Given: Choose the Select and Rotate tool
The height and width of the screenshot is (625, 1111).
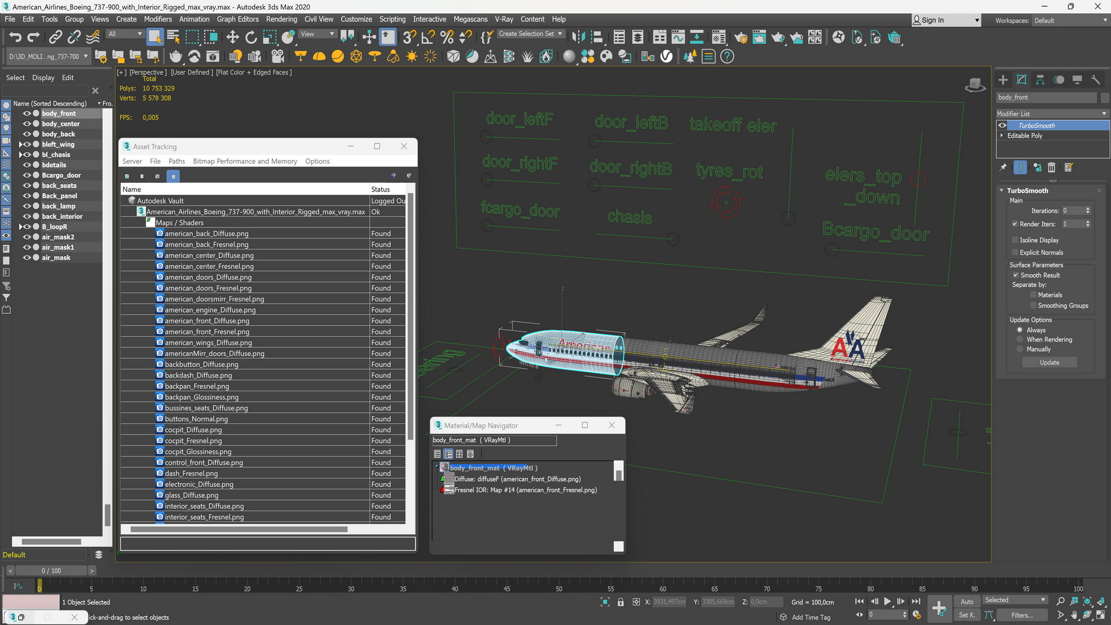Looking at the screenshot, I should click(251, 38).
